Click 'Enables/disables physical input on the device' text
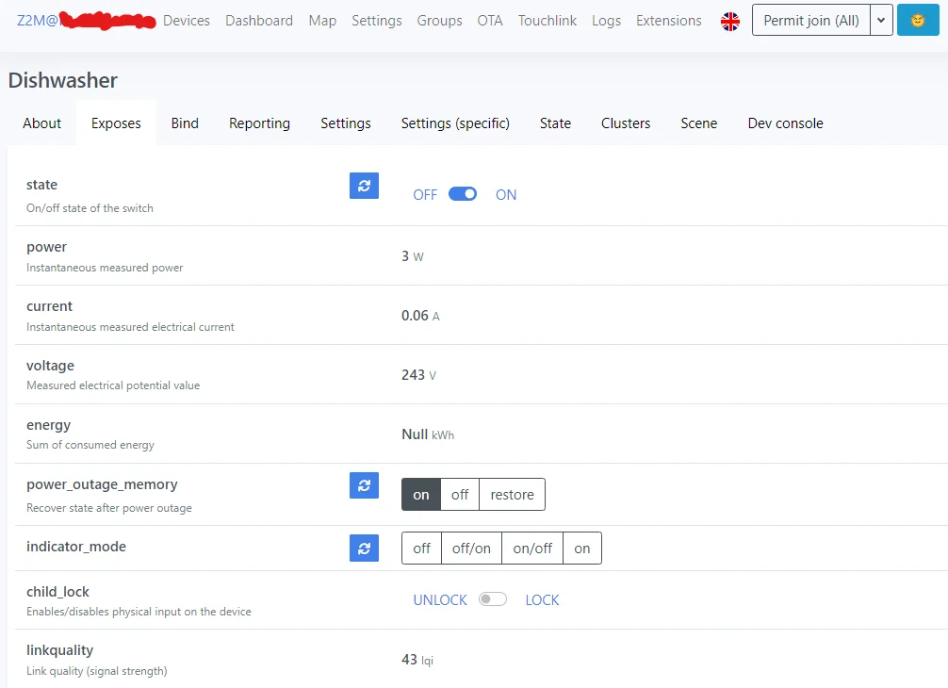 tap(139, 612)
